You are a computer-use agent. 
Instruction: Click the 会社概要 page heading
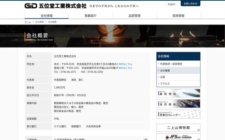click(37, 35)
